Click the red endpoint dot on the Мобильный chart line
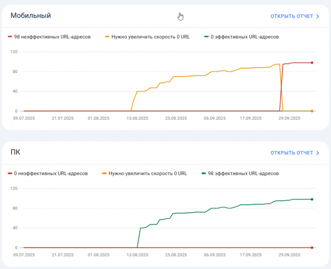The width and height of the screenshot is (331, 269). click(312, 63)
